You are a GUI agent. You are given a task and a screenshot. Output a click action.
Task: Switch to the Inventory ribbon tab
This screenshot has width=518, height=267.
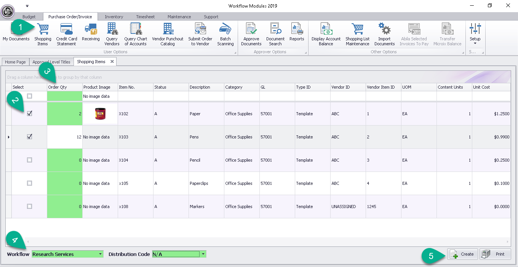pos(114,17)
